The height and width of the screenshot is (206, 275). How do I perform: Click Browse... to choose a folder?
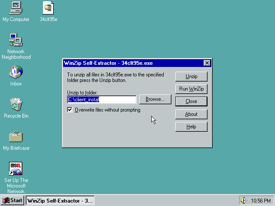155,99
